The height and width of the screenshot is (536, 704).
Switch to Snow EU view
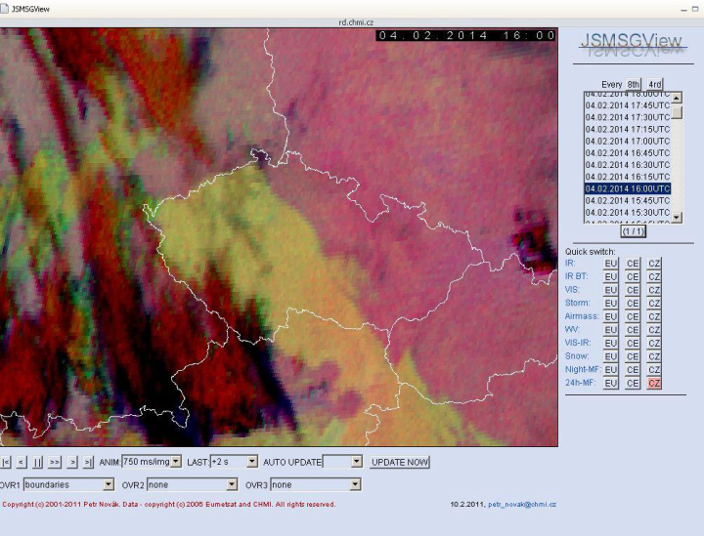[x=610, y=356]
